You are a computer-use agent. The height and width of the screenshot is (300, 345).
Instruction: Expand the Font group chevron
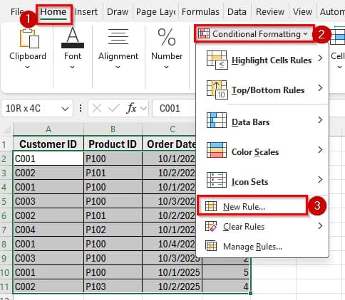click(72, 67)
